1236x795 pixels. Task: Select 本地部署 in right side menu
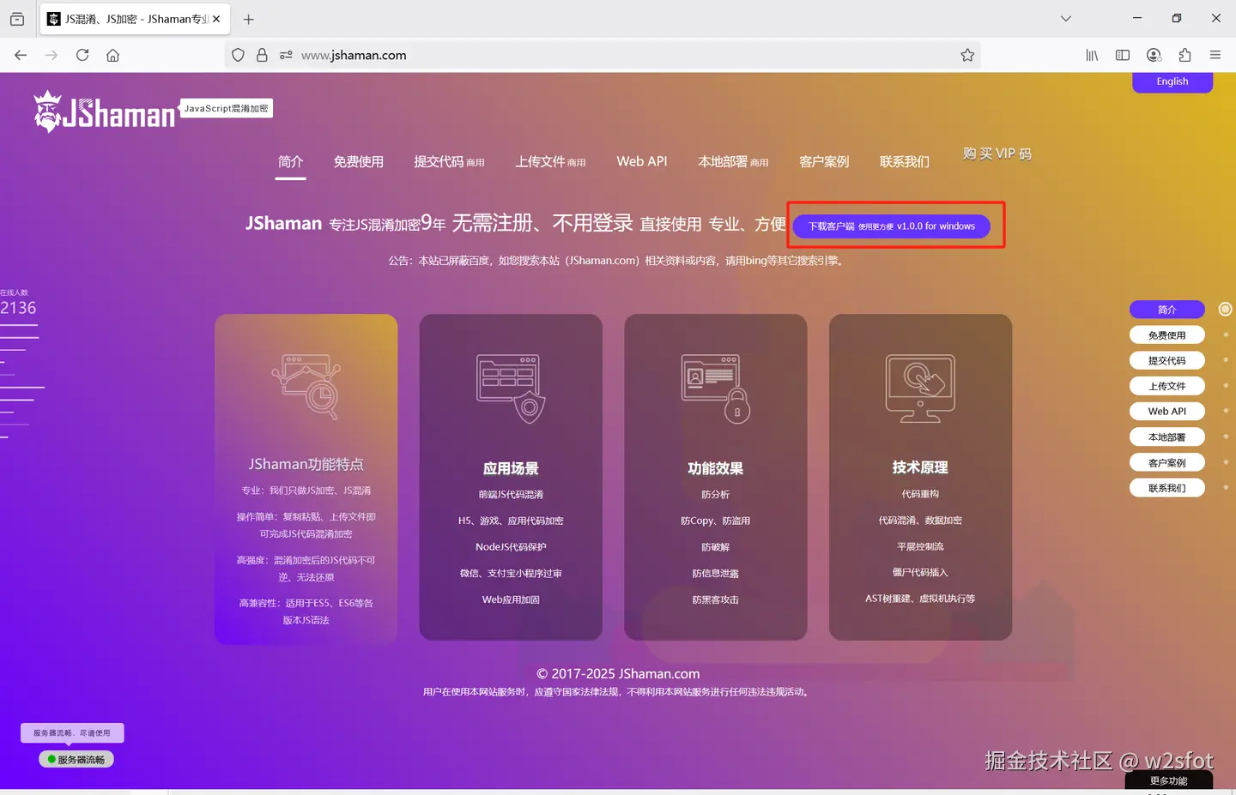pos(1167,437)
